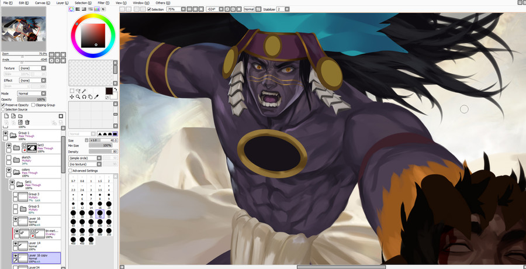This screenshot has width=526, height=269.
Task: Disable Preserve Opacity checkbox
Action: (3, 105)
